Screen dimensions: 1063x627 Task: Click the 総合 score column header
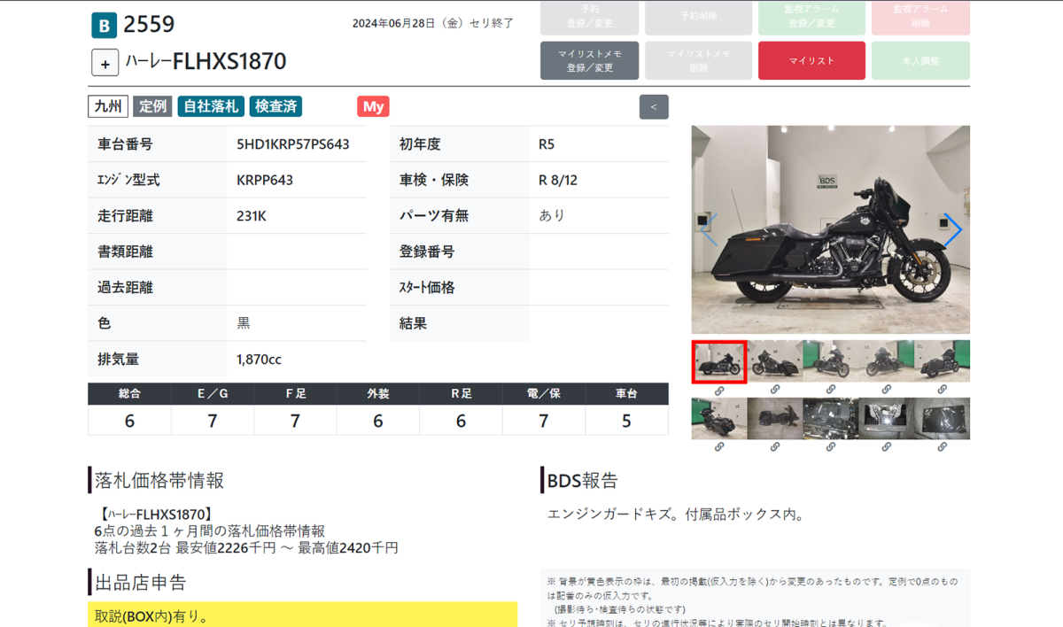coord(129,394)
